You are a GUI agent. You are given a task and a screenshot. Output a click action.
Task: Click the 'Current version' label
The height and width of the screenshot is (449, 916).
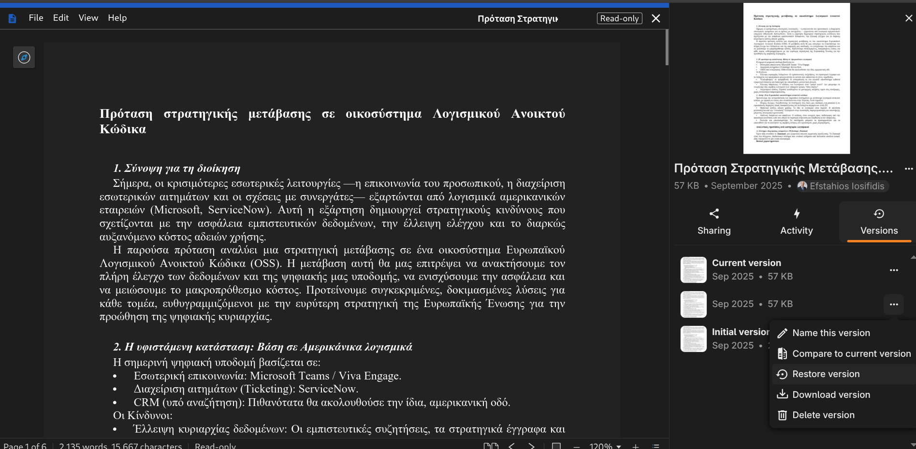746,263
